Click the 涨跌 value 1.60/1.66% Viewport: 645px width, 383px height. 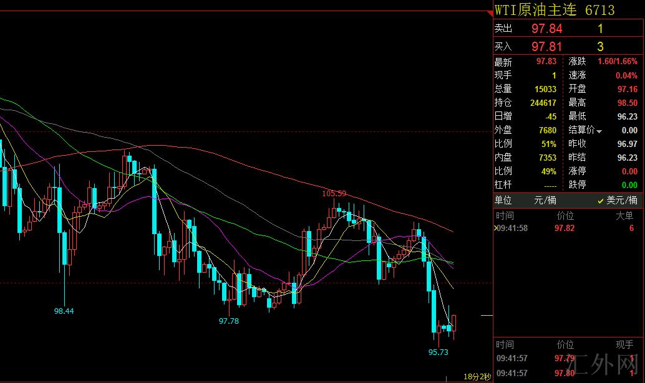617,62
